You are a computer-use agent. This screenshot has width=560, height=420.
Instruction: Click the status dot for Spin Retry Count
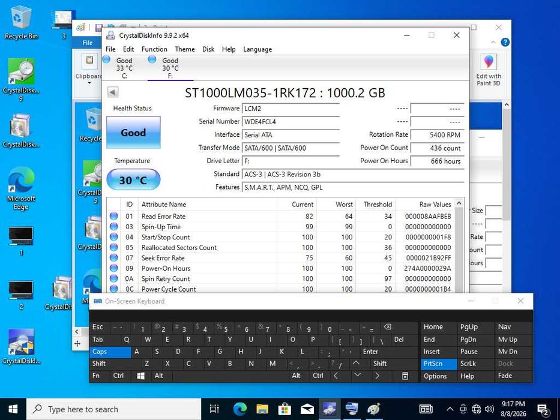[x=114, y=278]
